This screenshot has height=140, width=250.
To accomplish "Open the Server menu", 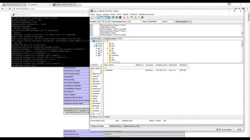I will coord(119,14).
